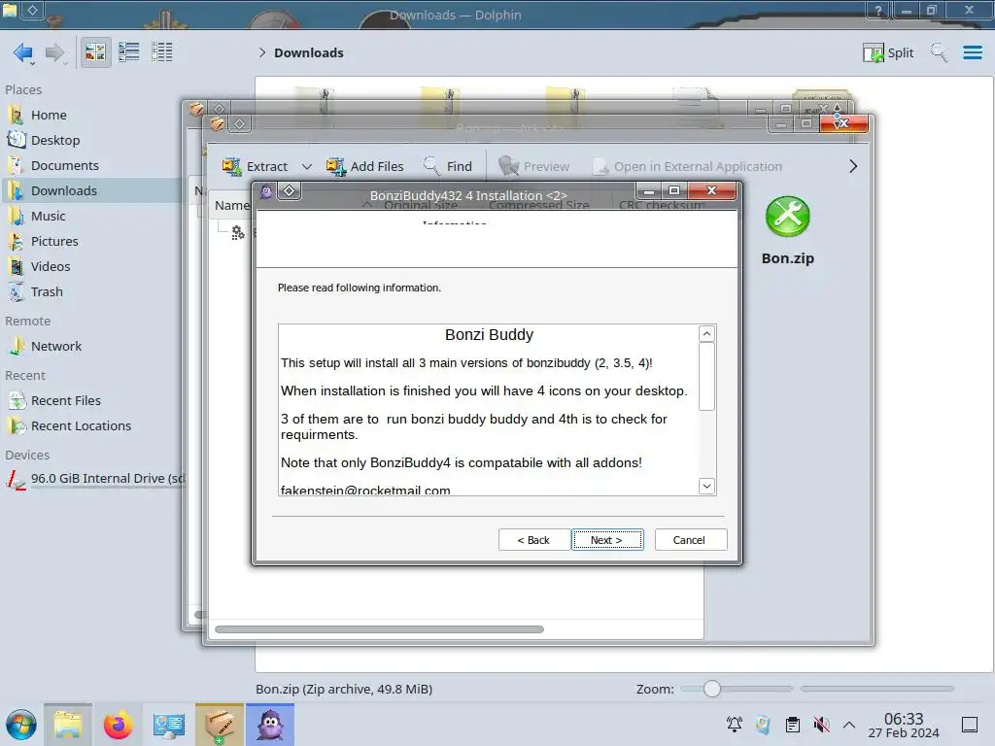The height and width of the screenshot is (746, 995).
Task: Expand breadcrumb chevron before Downloads
Action: 262,52
